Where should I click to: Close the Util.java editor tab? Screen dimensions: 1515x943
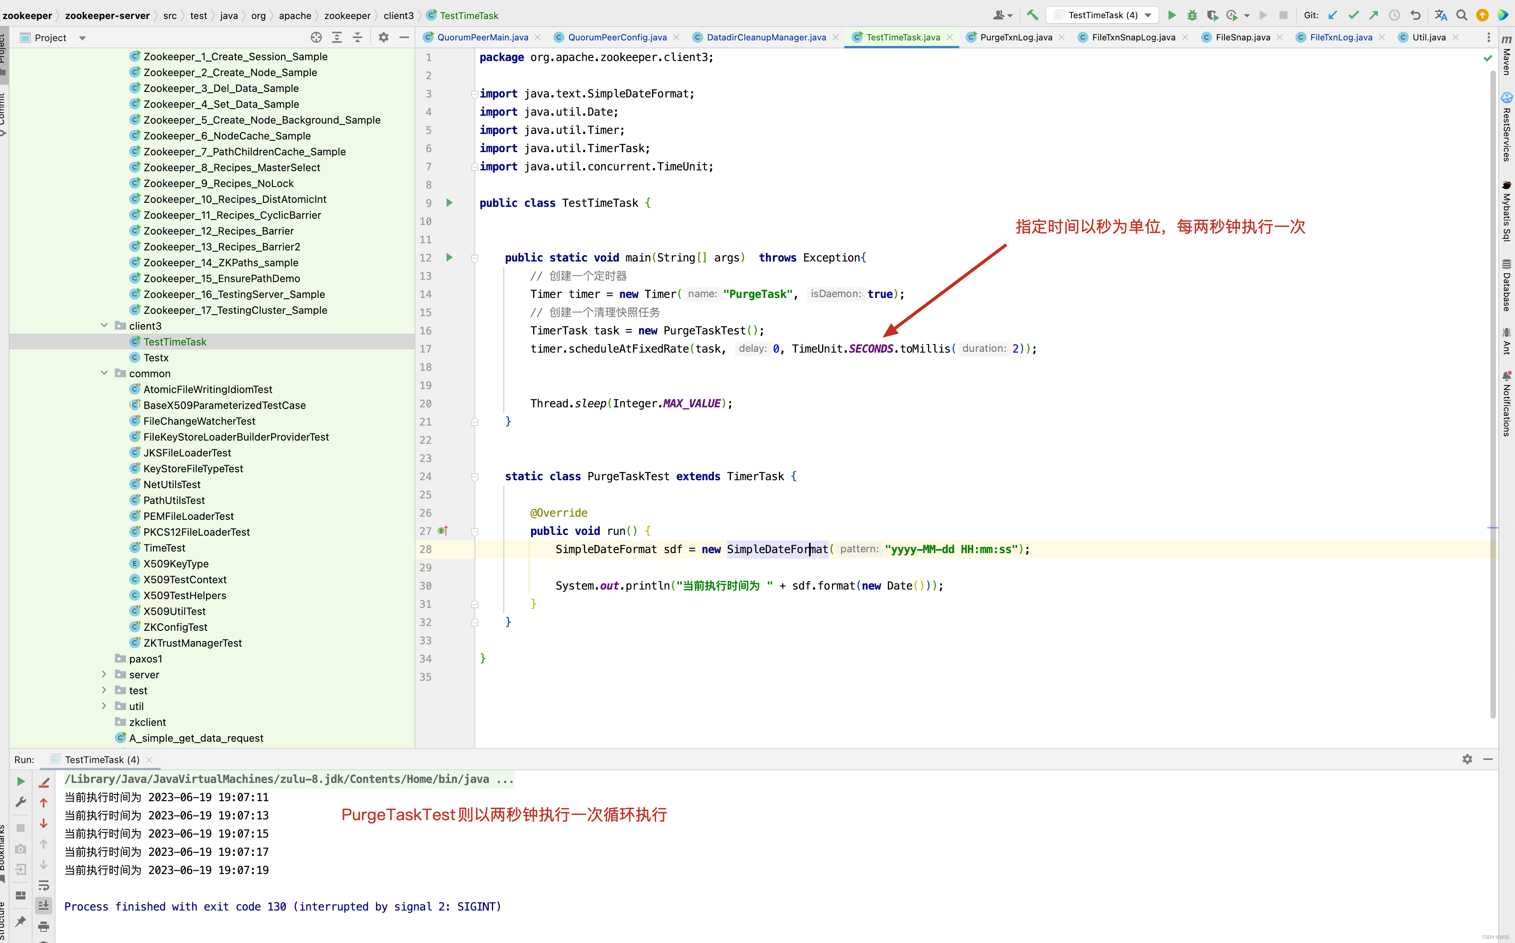pyautogui.click(x=1455, y=37)
